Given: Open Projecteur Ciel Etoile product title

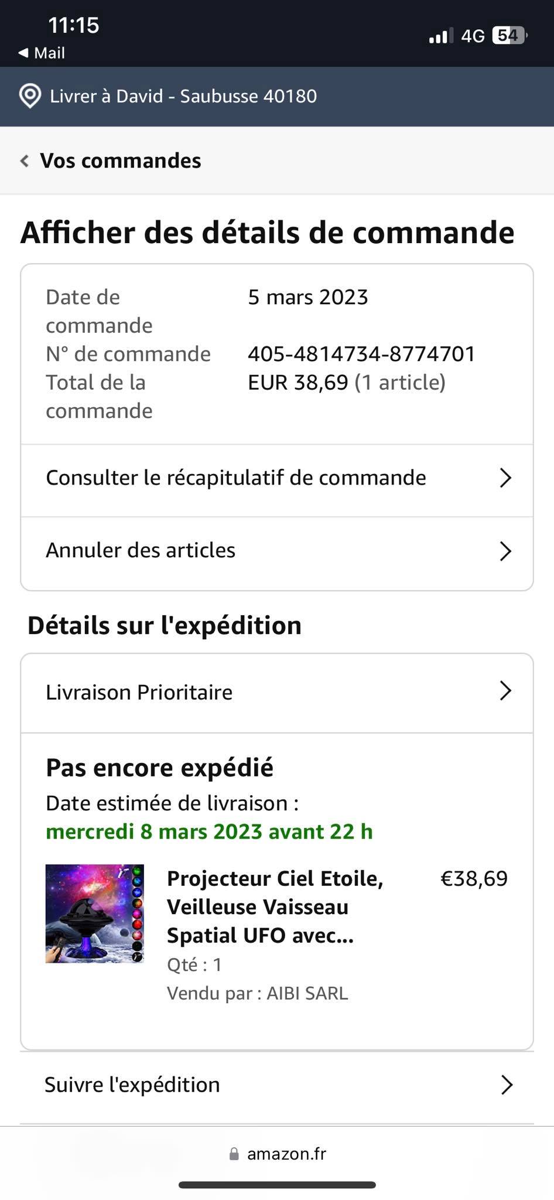Looking at the screenshot, I should (275, 906).
